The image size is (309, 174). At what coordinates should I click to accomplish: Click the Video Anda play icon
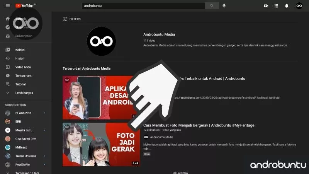8,67
